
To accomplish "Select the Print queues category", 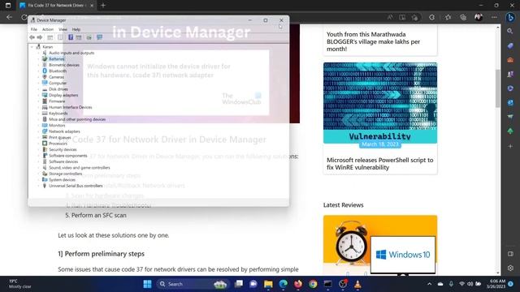I will pyautogui.click(x=59, y=137).
